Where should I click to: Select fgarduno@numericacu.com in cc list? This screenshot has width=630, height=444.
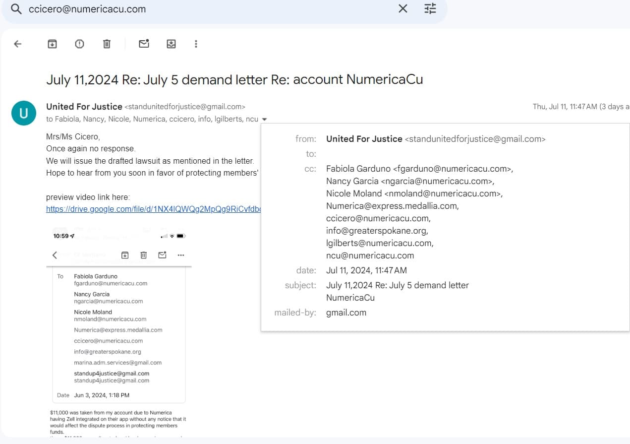pyautogui.click(x=452, y=169)
